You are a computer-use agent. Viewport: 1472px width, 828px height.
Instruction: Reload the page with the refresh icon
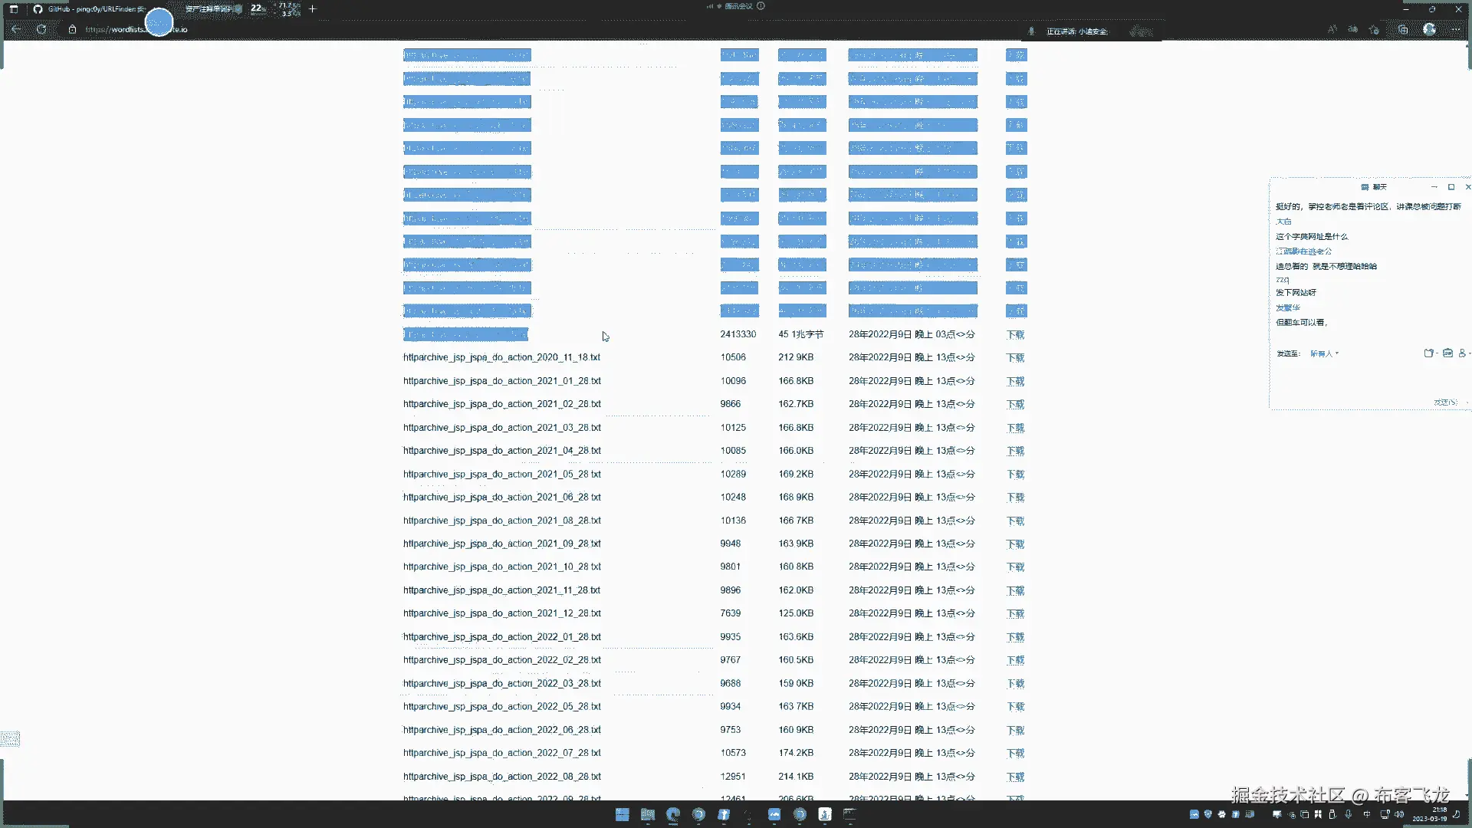[41, 29]
